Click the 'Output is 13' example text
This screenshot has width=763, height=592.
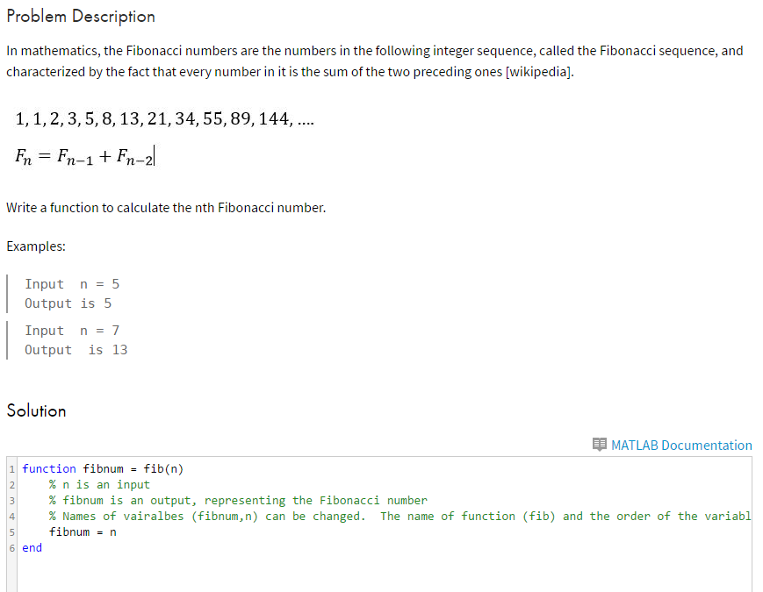point(76,349)
